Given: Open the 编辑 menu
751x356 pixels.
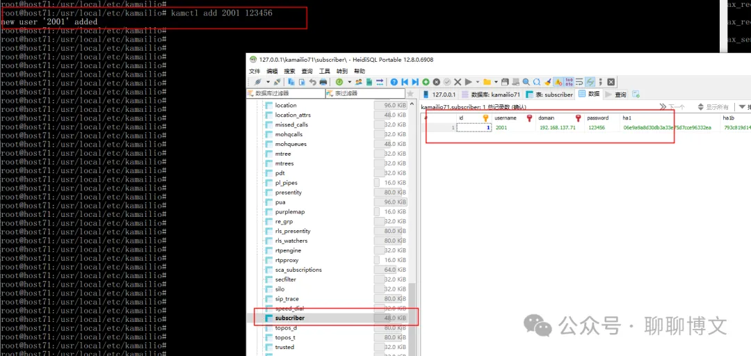Looking at the screenshot, I should (272, 71).
